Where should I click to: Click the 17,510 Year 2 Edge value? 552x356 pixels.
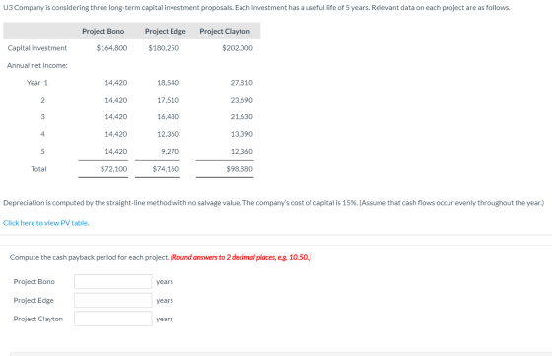(168, 100)
